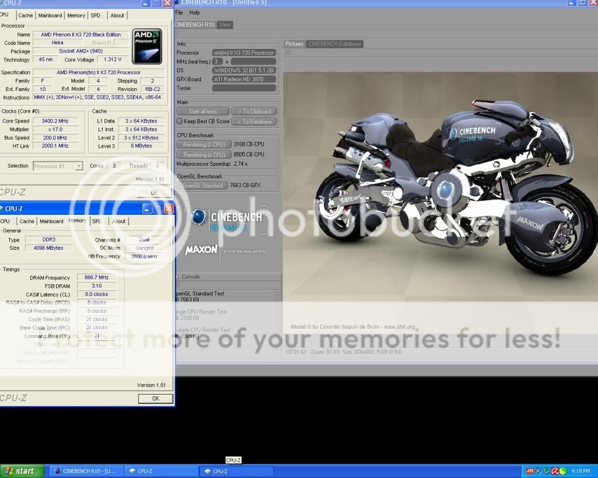
Task: Click the Name field AMD Phenom II X3 720
Action: (81, 34)
